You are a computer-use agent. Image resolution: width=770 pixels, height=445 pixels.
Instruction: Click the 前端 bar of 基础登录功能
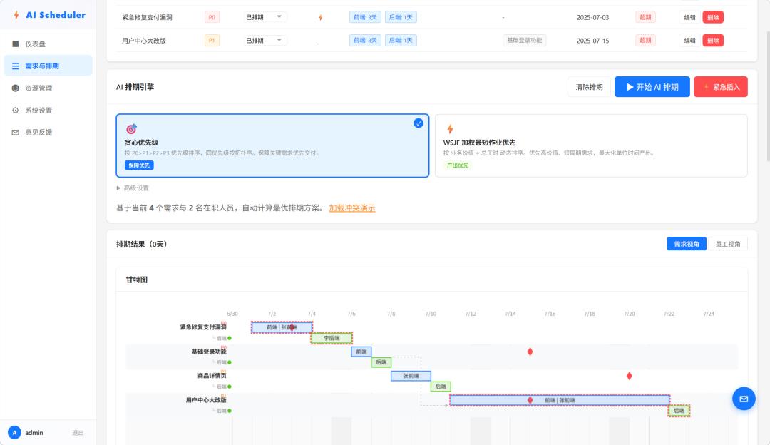click(x=361, y=352)
